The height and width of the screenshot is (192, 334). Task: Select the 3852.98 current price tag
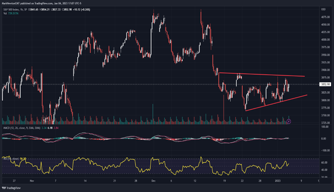(x=325, y=84)
